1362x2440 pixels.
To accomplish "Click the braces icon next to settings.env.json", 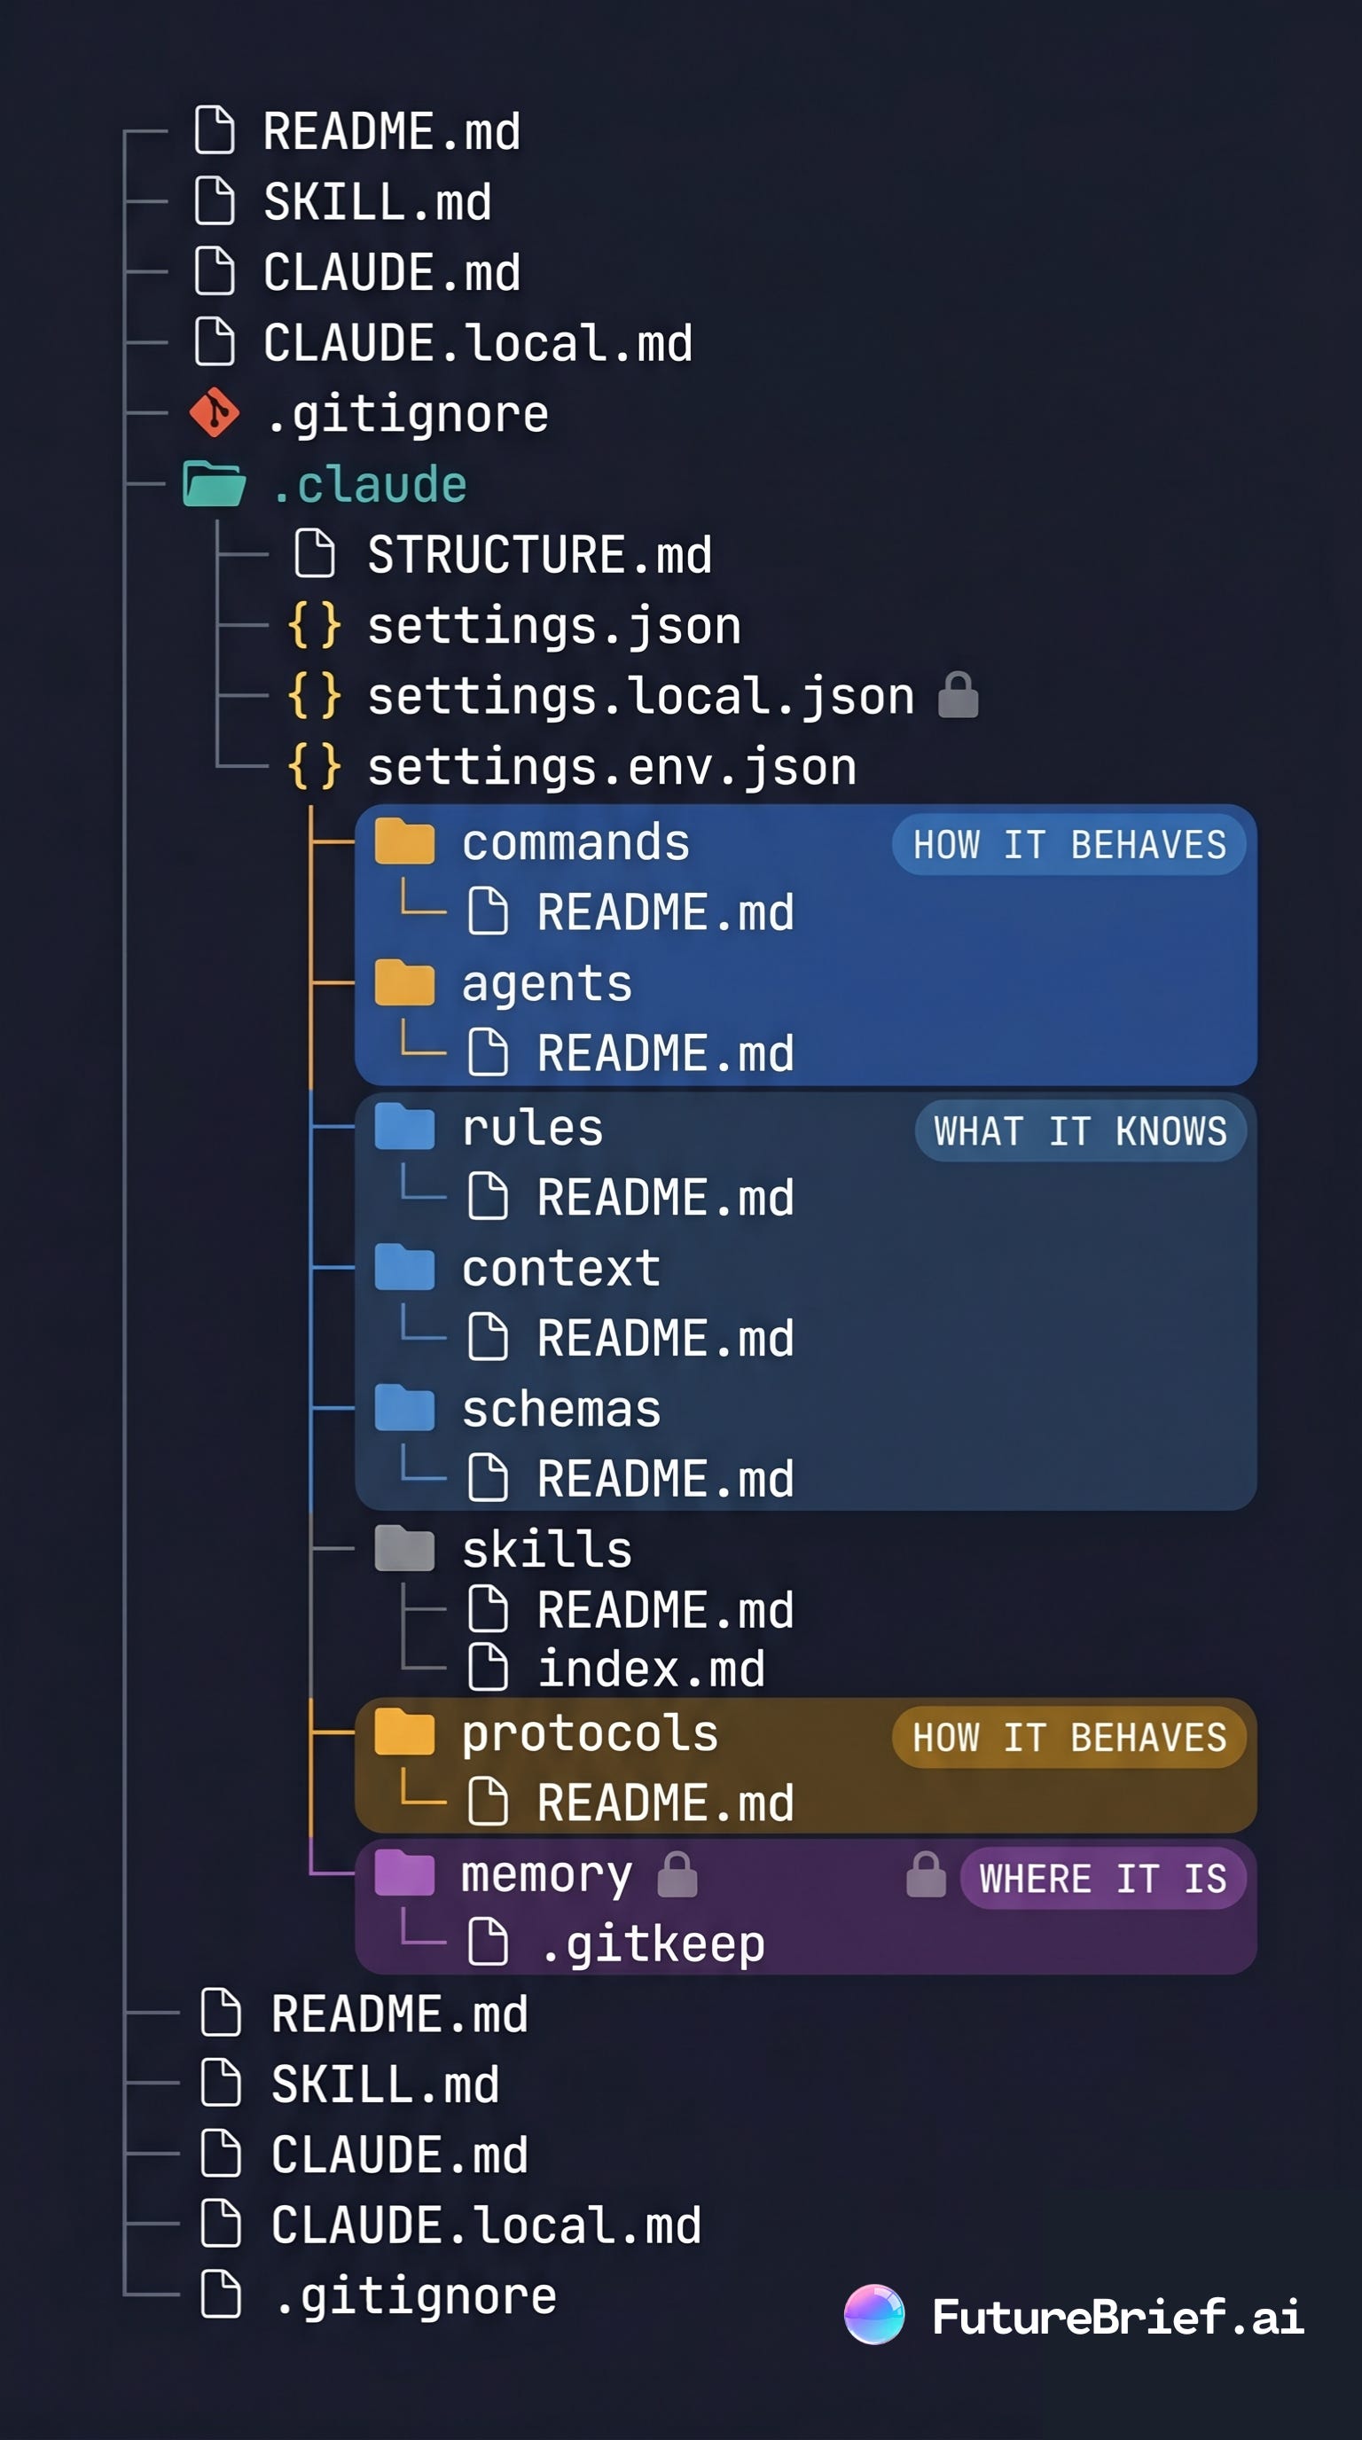I will [x=315, y=766].
